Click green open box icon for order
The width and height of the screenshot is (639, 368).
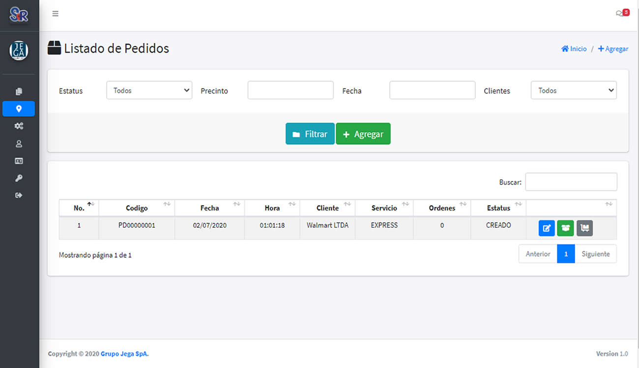click(565, 228)
